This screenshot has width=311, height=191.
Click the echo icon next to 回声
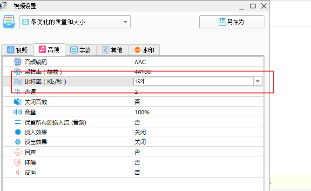point(18,152)
